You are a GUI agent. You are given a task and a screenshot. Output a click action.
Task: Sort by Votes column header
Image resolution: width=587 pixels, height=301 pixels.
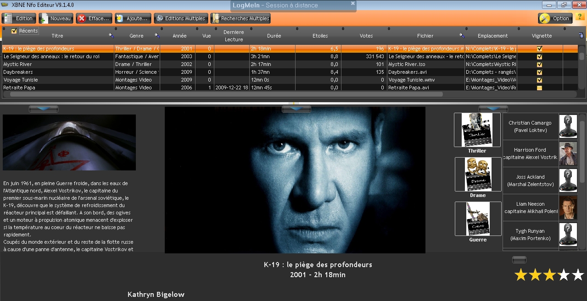(366, 36)
